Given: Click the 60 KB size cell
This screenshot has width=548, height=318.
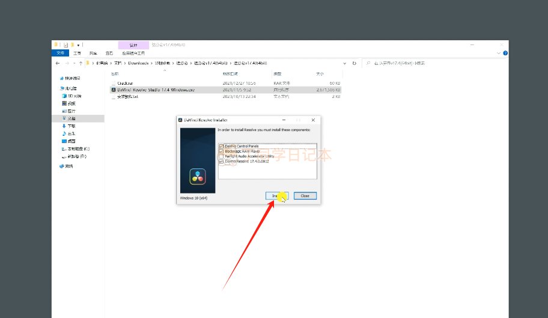Looking at the screenshot, I should (x=335, y=83).
